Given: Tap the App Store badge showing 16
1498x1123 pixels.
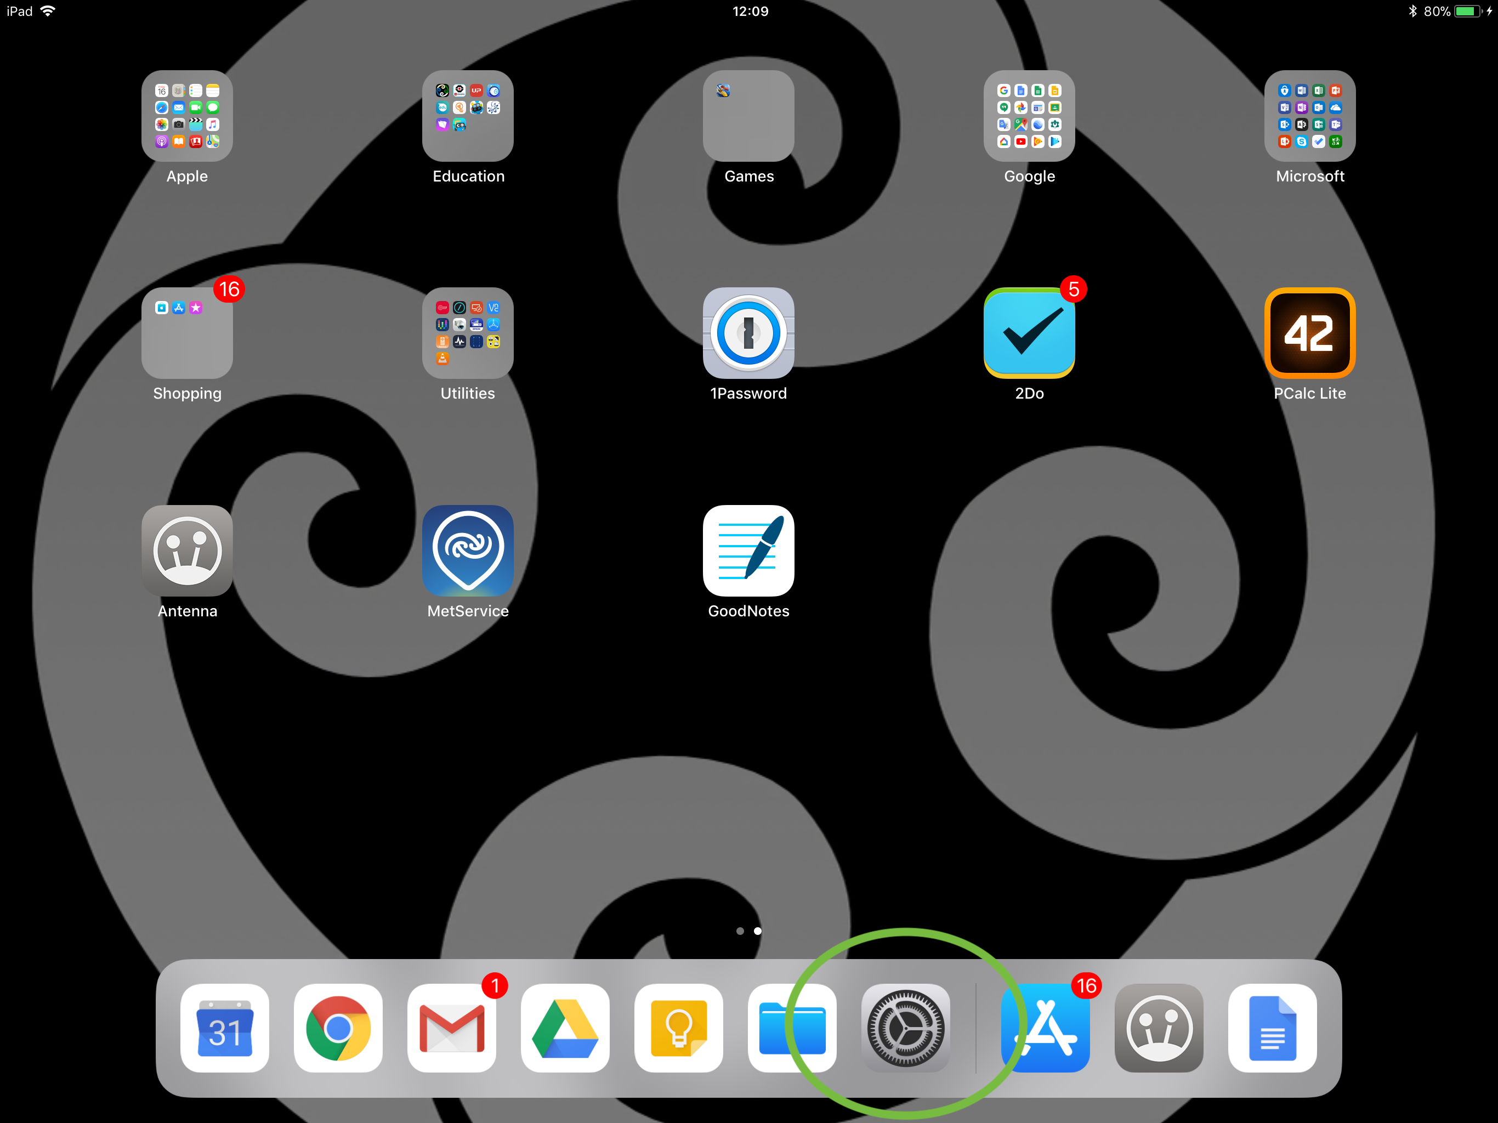Looking at the screenshot, I should (1087, 985).
